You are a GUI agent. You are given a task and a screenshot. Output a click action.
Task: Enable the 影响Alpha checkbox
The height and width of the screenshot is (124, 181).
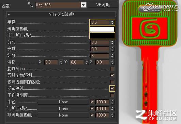[x=112, y=69]
